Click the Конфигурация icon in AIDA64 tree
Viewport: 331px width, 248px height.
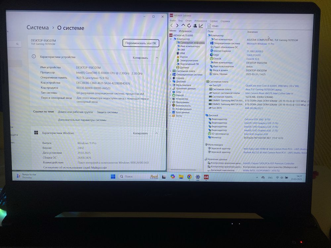tap(174, 109)
